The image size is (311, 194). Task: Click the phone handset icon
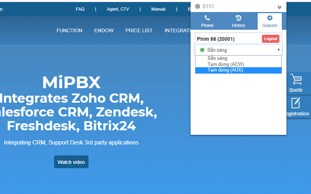coord(207,18)
